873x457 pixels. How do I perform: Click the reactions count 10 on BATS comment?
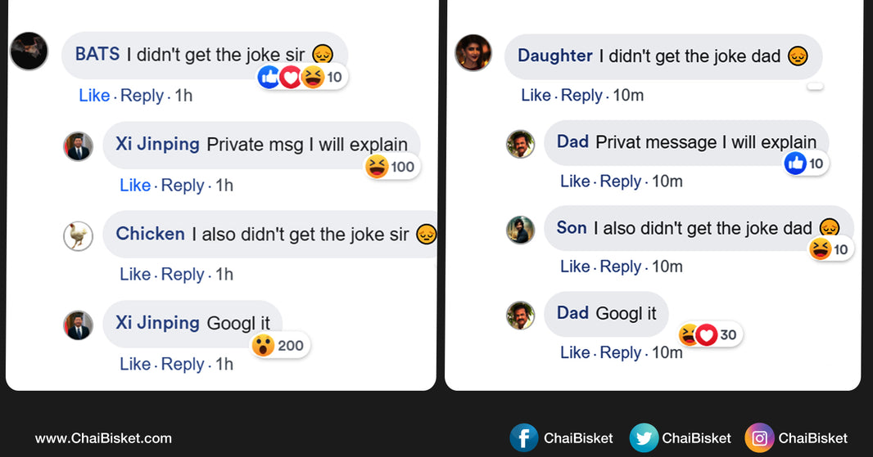coord(334,78)
